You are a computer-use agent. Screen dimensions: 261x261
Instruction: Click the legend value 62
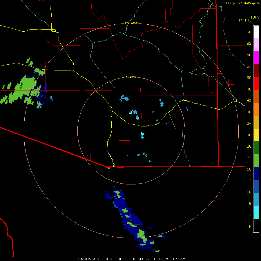pos(249,43)
